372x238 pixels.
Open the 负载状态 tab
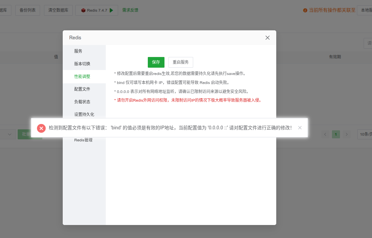[x=82, y=102]
